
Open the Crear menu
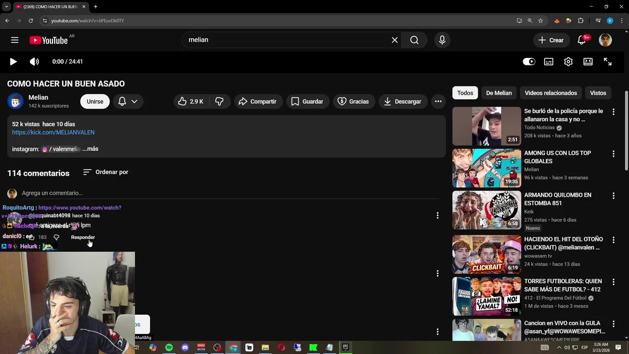[x=551, y=40]
